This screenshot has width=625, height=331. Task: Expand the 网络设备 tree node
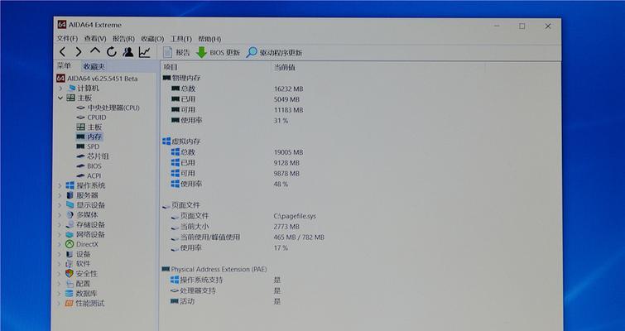(60, 234)
